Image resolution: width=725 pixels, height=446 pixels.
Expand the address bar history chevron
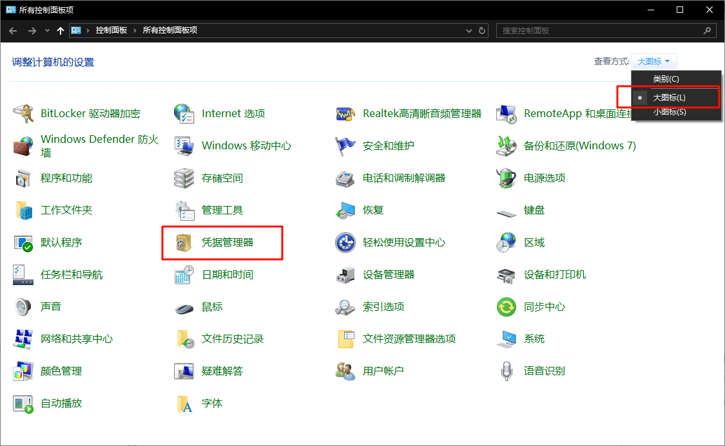tap(469, 30)
